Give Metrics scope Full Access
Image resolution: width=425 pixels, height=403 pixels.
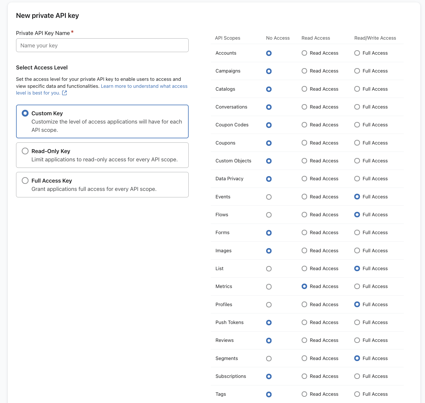[x=357, y=286]
